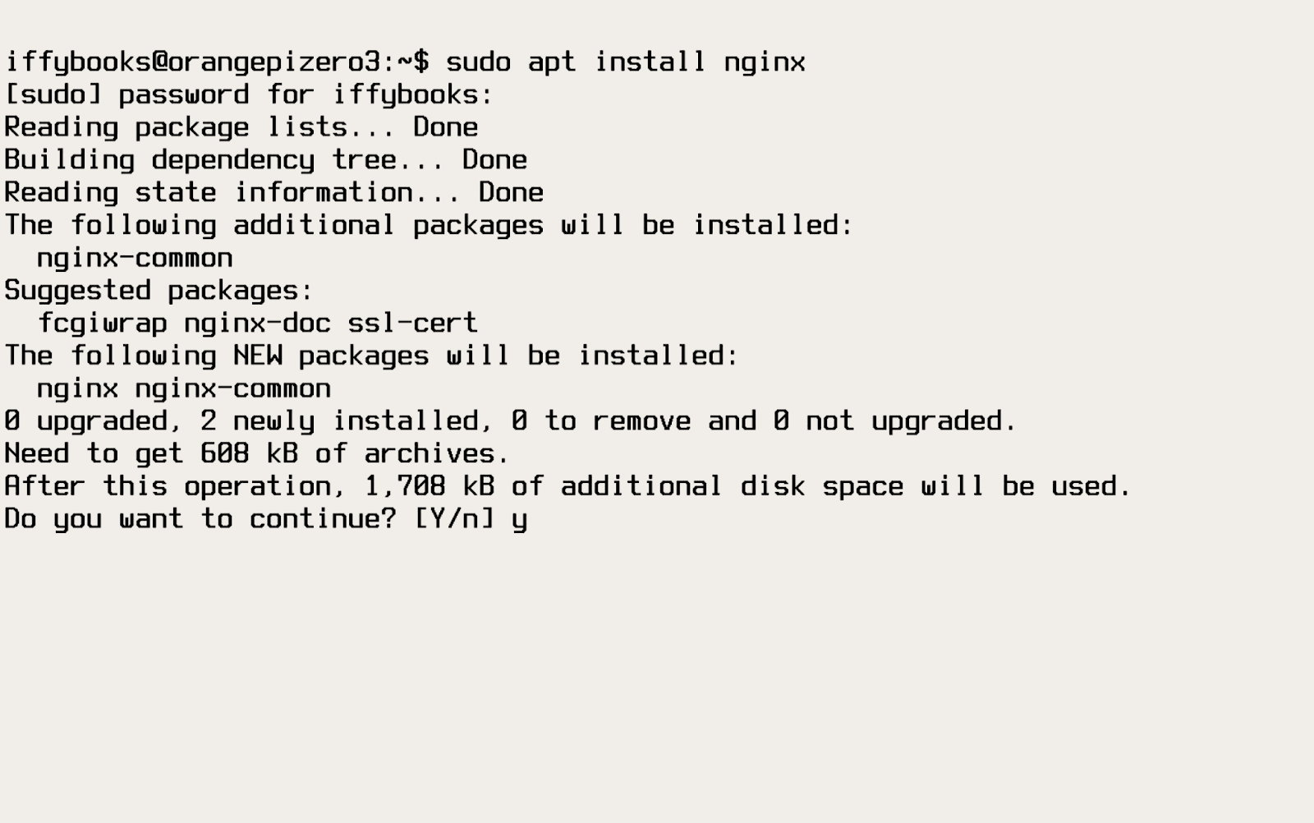Click the '[sudo] password for iffybooks:' line
This screenshot has height=823, width=1314.
click(248, 94)
